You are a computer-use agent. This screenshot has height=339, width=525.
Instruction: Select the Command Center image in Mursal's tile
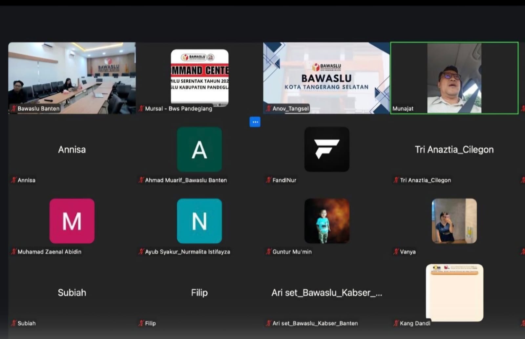coord(199,78)
